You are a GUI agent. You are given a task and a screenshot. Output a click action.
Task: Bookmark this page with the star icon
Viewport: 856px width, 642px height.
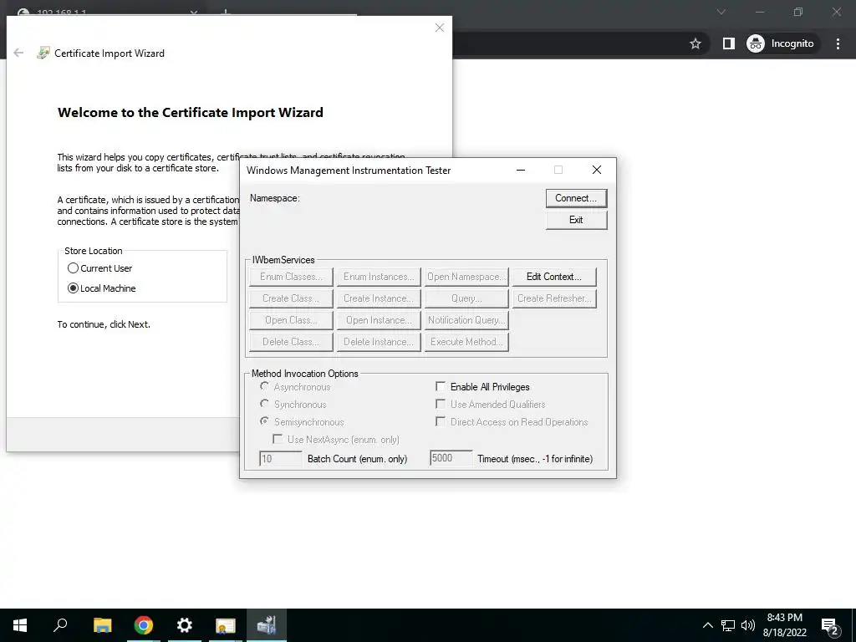pos(695,43)
